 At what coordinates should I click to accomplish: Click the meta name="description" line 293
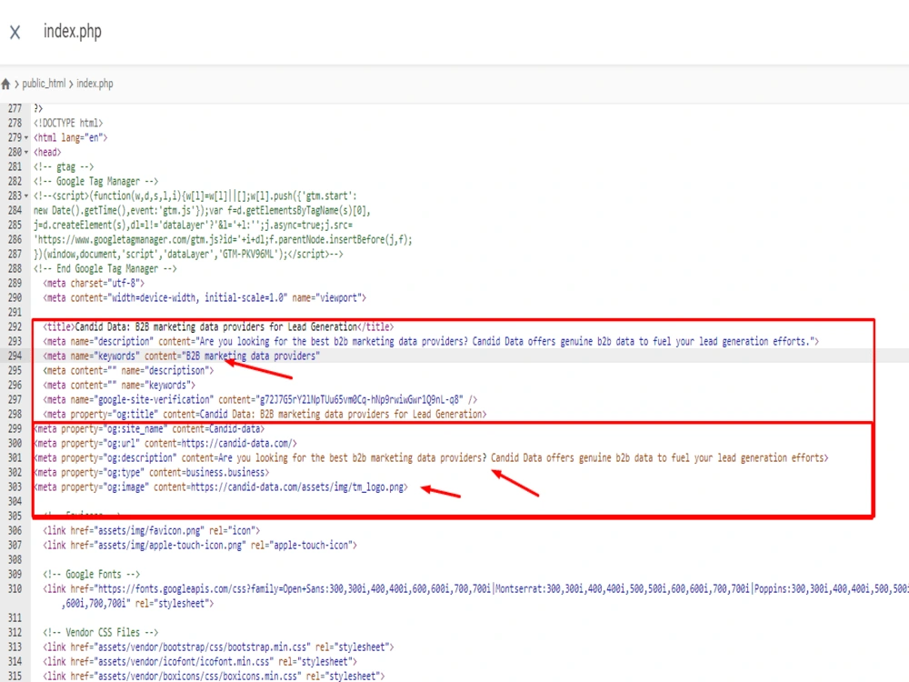point(431,341)
